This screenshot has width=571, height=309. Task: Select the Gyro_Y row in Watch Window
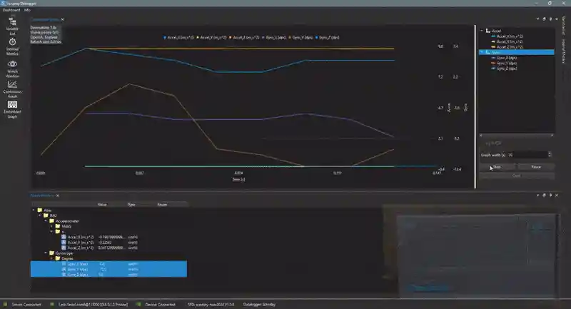108,269
